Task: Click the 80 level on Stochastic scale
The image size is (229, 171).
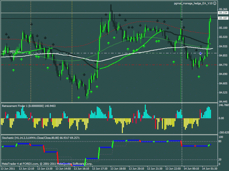Action: click(220, 141)
